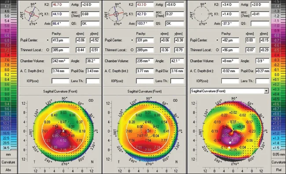Click the 0.05 mm step button on right scale
Image resolution: width=286 pixels, height=174 pixels.
279,154
